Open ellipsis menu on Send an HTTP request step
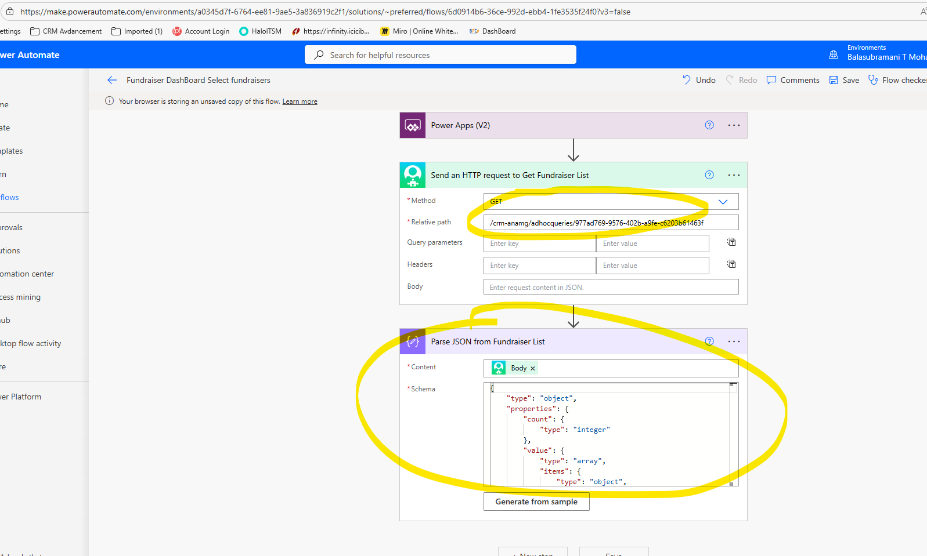Screen dimensions: 927x556 (734, 175)
